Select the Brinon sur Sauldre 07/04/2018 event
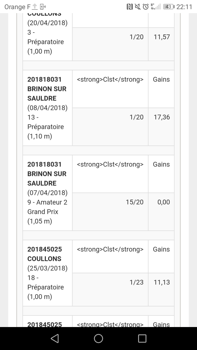 tap(47, 193)
